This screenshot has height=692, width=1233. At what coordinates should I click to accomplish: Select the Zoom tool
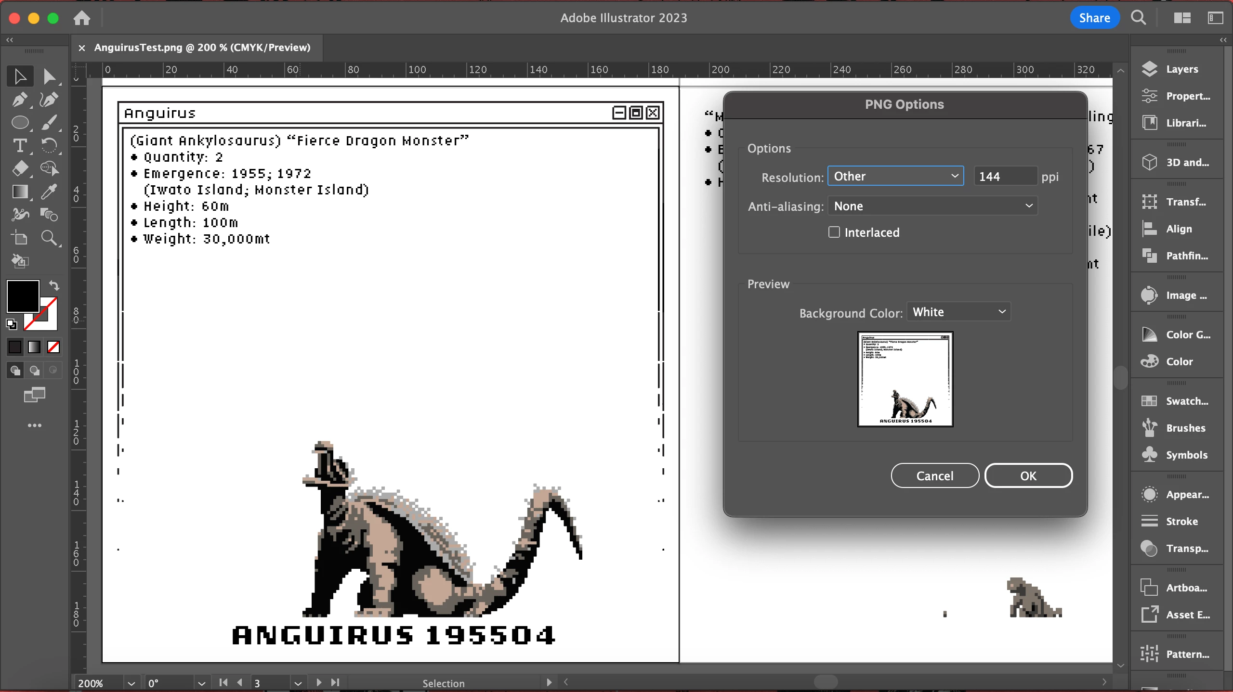(49, 238)
